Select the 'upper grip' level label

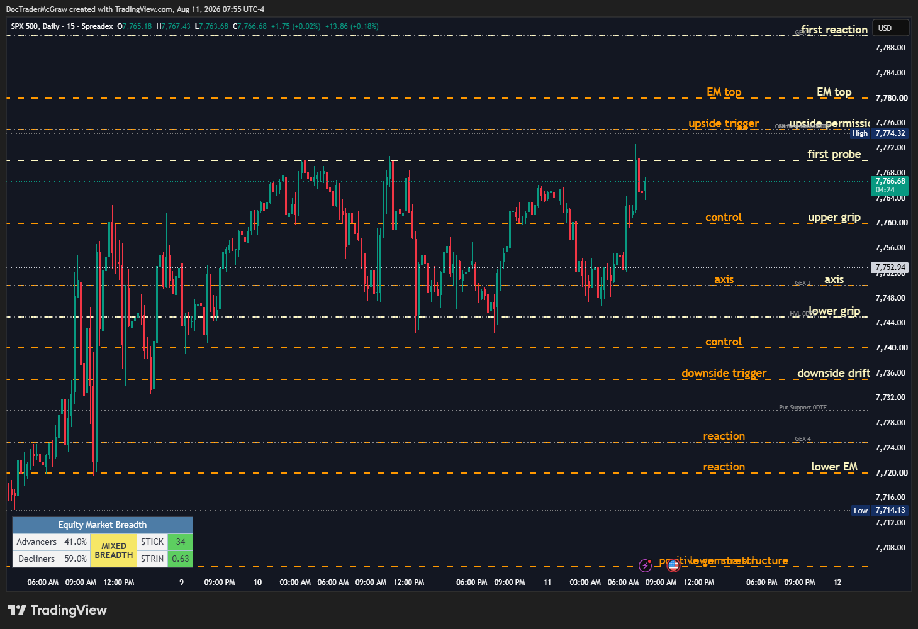(x=834, y=217)
